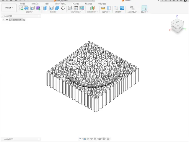Switch to the Solid tab
The image size is (189, 142).
pyautogui.click(x=23, y=4)
